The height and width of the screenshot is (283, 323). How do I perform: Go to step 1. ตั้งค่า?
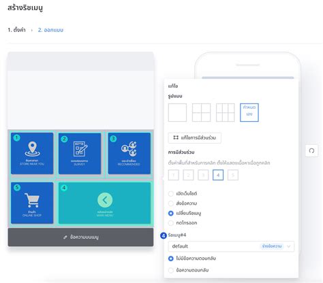16,30
